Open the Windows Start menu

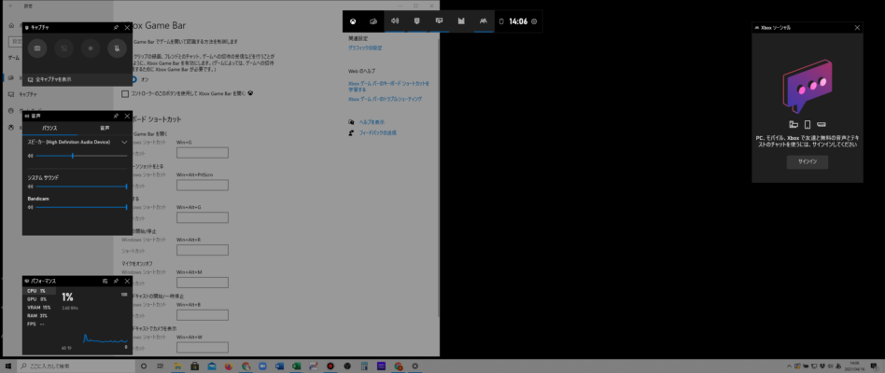pos(7,366)
